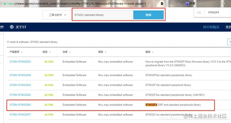Click Embedded Software in STSW-STM32077 row
Screen dimensions: 231x123
tap(74, 114)
